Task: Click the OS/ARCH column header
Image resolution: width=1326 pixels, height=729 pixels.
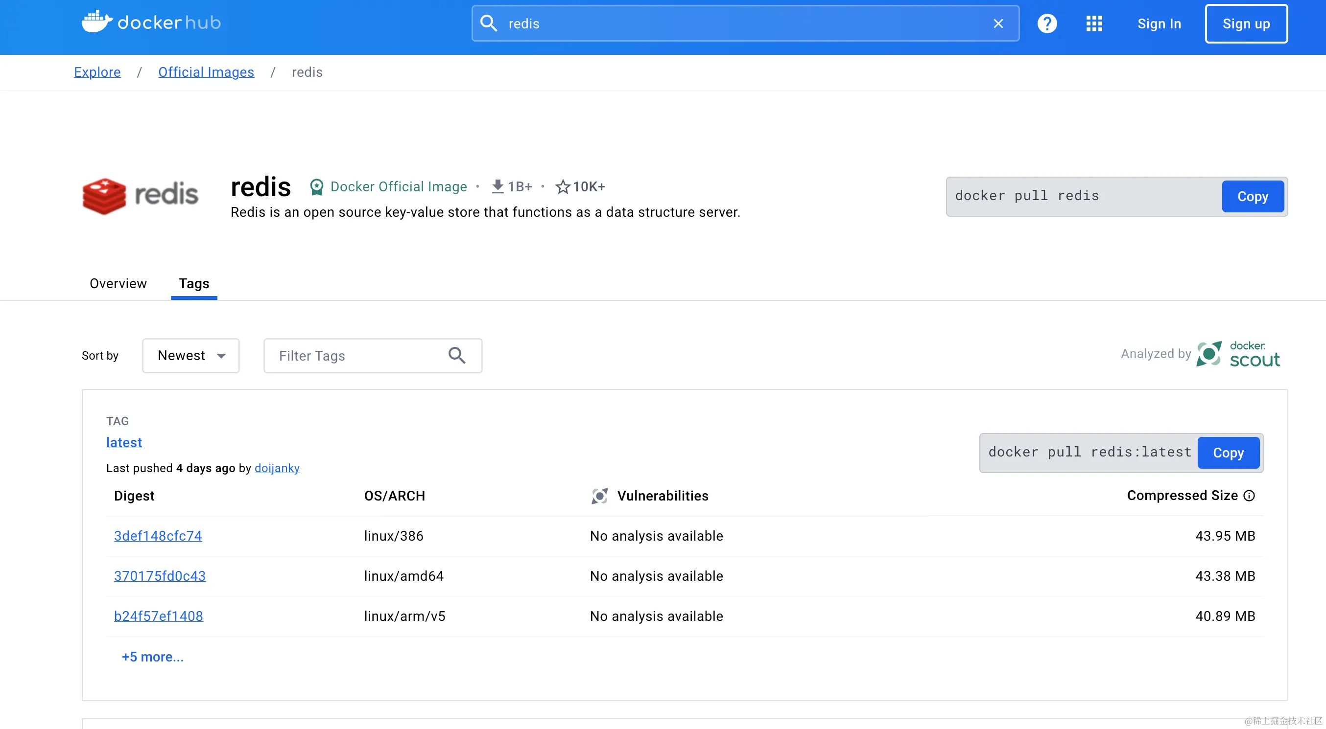Action: pyautogui.click(x=394, y=496)
